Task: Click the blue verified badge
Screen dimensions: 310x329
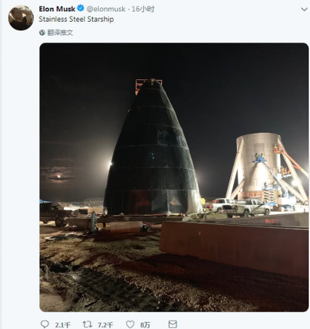Action: (81, 9)
